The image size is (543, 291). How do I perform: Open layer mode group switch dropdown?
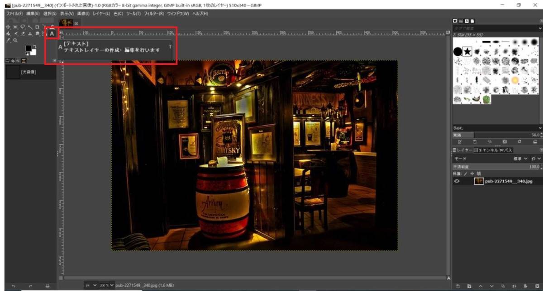point(536,159)
